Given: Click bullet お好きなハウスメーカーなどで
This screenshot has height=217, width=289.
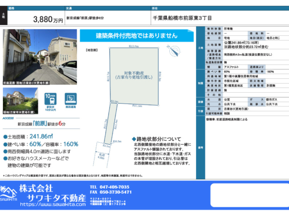Looking at the screenshot, I should coord(36,159).
